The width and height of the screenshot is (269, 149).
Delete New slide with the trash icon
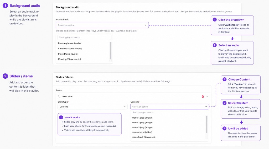pyautogui.click(x=203, y=97)
